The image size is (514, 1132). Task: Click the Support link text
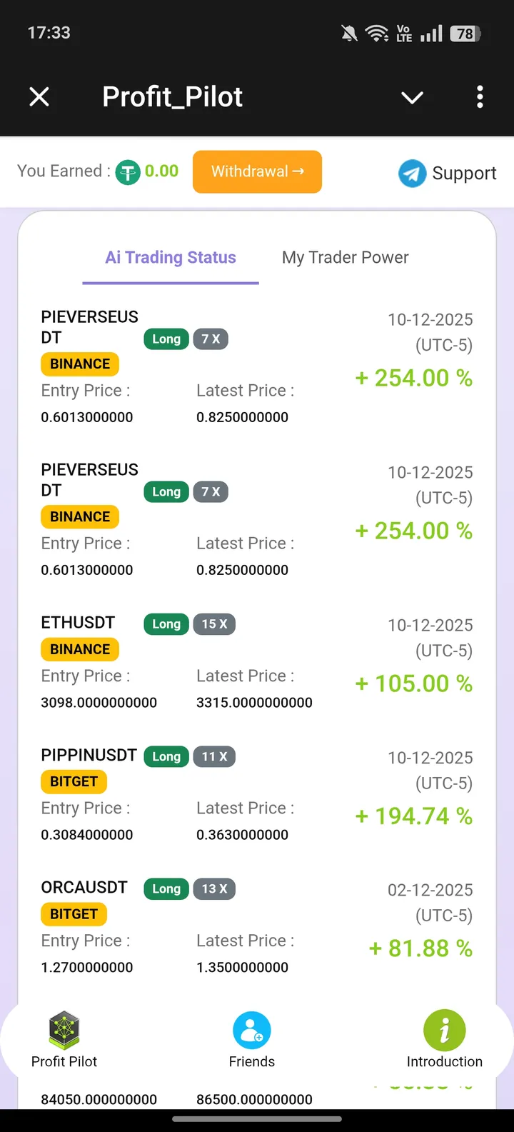(x=464, y=173)
